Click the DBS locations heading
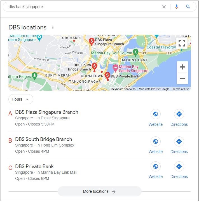 point(27,27)
